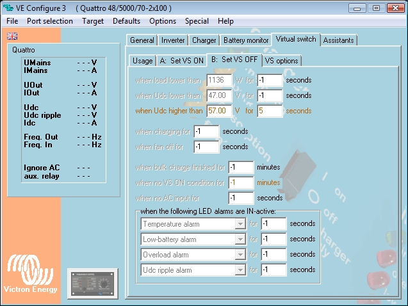The image size is (408, 306).
Task: Click the Ignore AC status label
Action: 42,168
